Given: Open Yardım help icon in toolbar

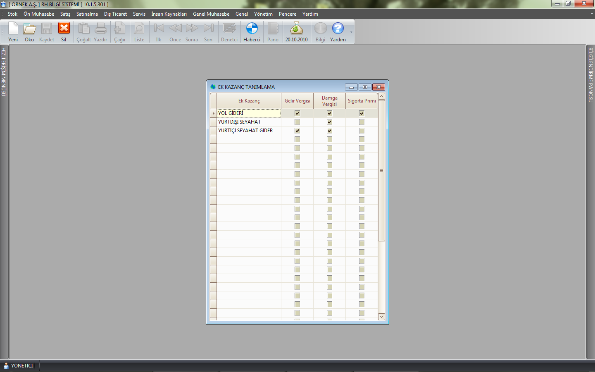Looking at the screenshot, I should (338, 32).
